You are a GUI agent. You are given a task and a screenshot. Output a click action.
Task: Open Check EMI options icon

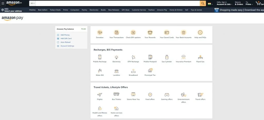(x=133, y=32)
